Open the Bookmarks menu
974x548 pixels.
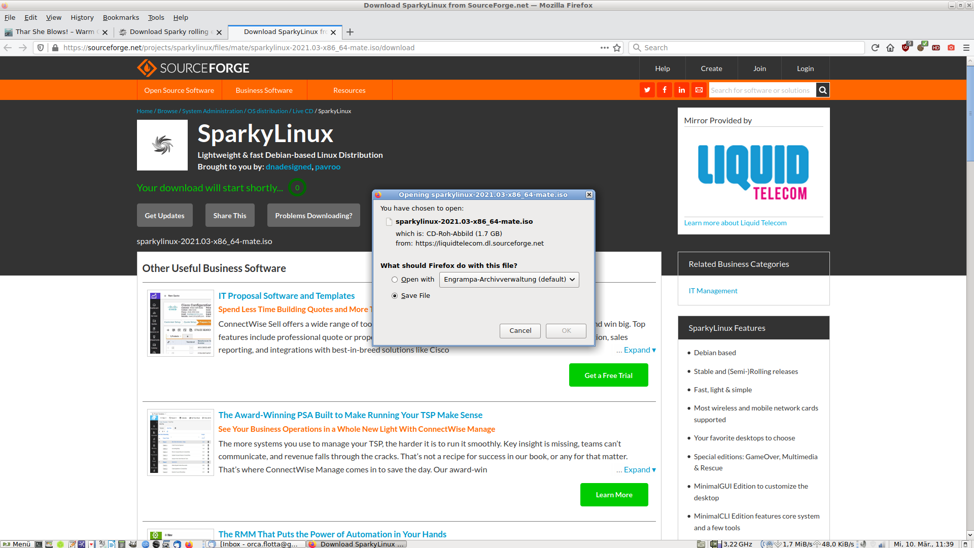pos(121,17)
